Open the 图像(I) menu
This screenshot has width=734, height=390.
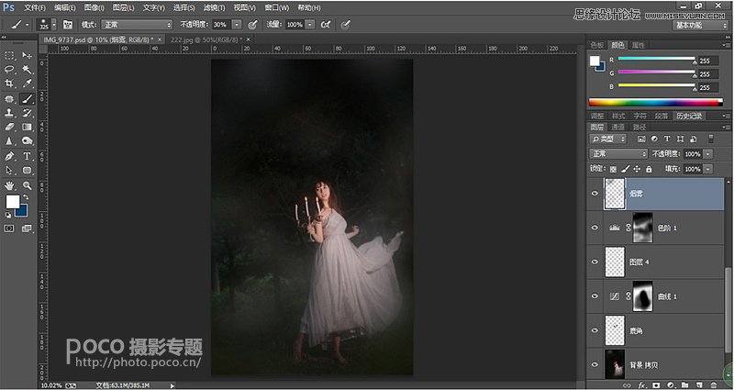coord(95,8)
